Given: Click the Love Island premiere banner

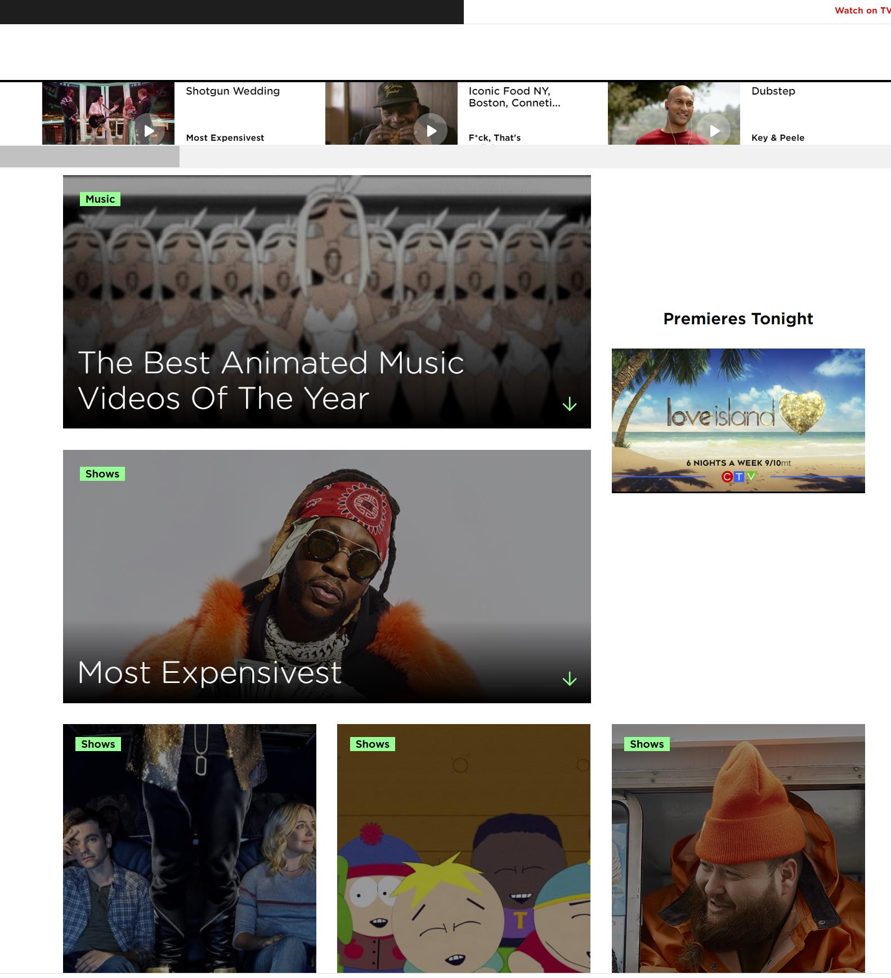Looking at the screenshot, I should pos(738,421).
